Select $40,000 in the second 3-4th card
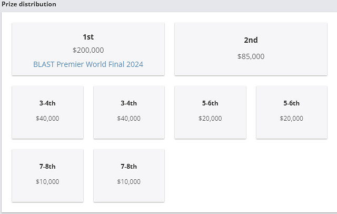337x214 pixels. 128,119
